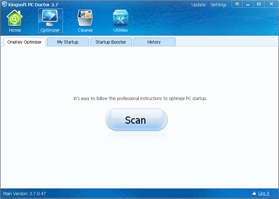Click the thumbs-up icon beside Like it
Viewport: 279px width, 199px height.
coord(254,193)
